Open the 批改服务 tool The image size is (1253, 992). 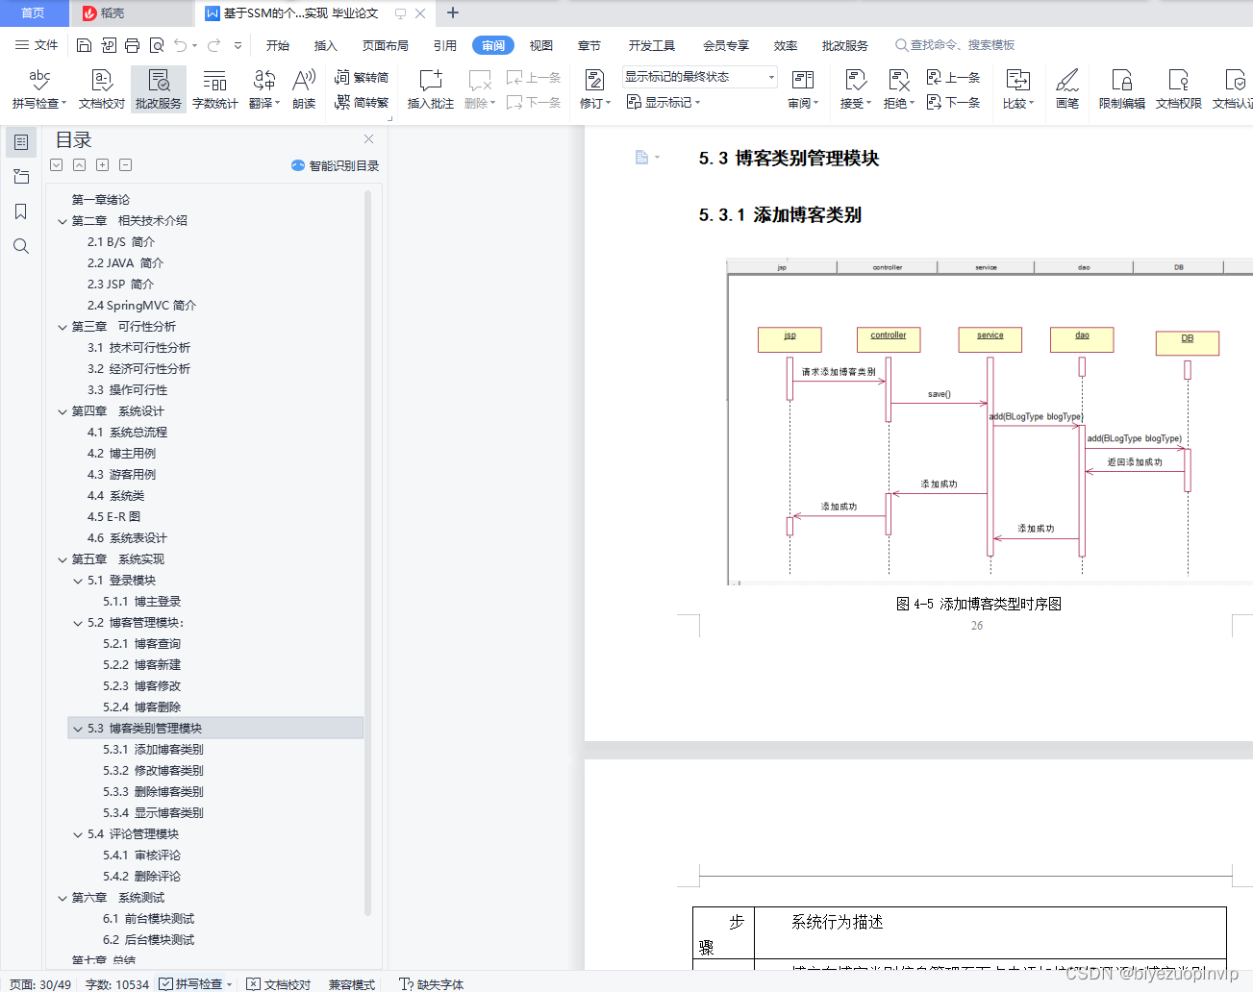159,88
